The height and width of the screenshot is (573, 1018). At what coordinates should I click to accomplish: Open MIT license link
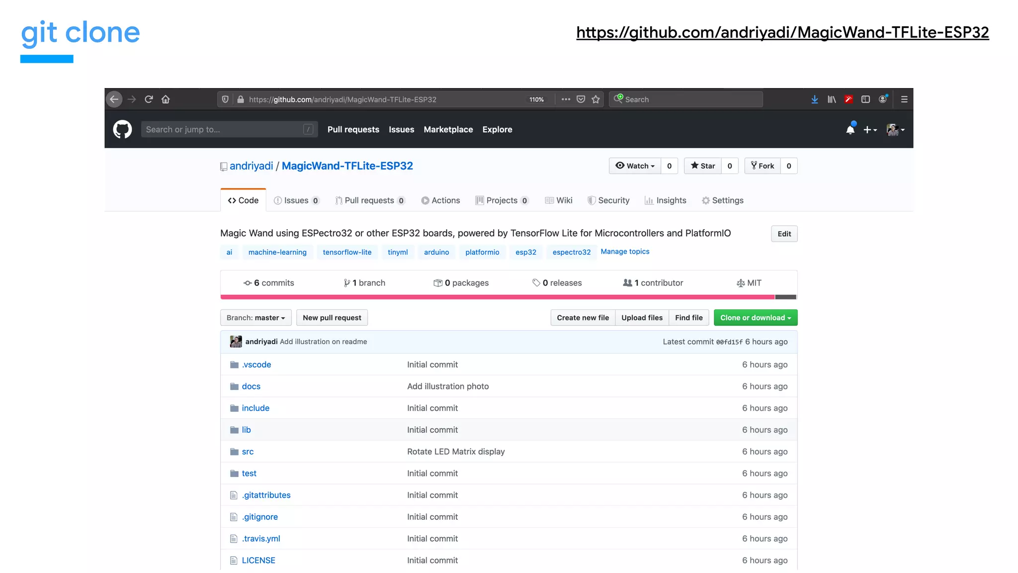[x=749, y=283]
